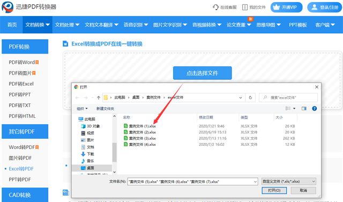Select 此电脑 in navigation tree
This screenshot has width=343, height=202.
point(87,119)
